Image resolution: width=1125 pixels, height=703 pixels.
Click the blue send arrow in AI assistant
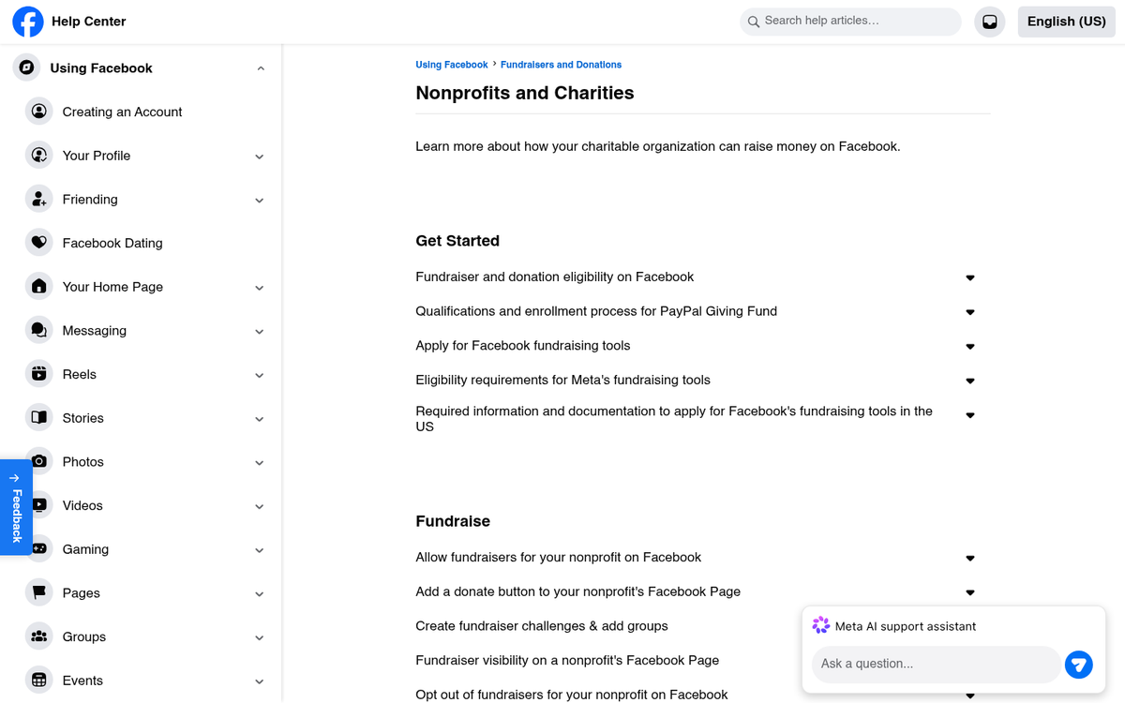click(x=1078, y=664)
